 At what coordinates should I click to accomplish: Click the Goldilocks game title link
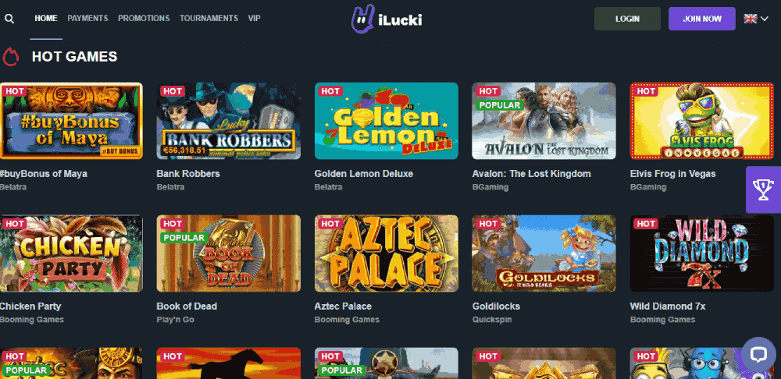[496, 306]
